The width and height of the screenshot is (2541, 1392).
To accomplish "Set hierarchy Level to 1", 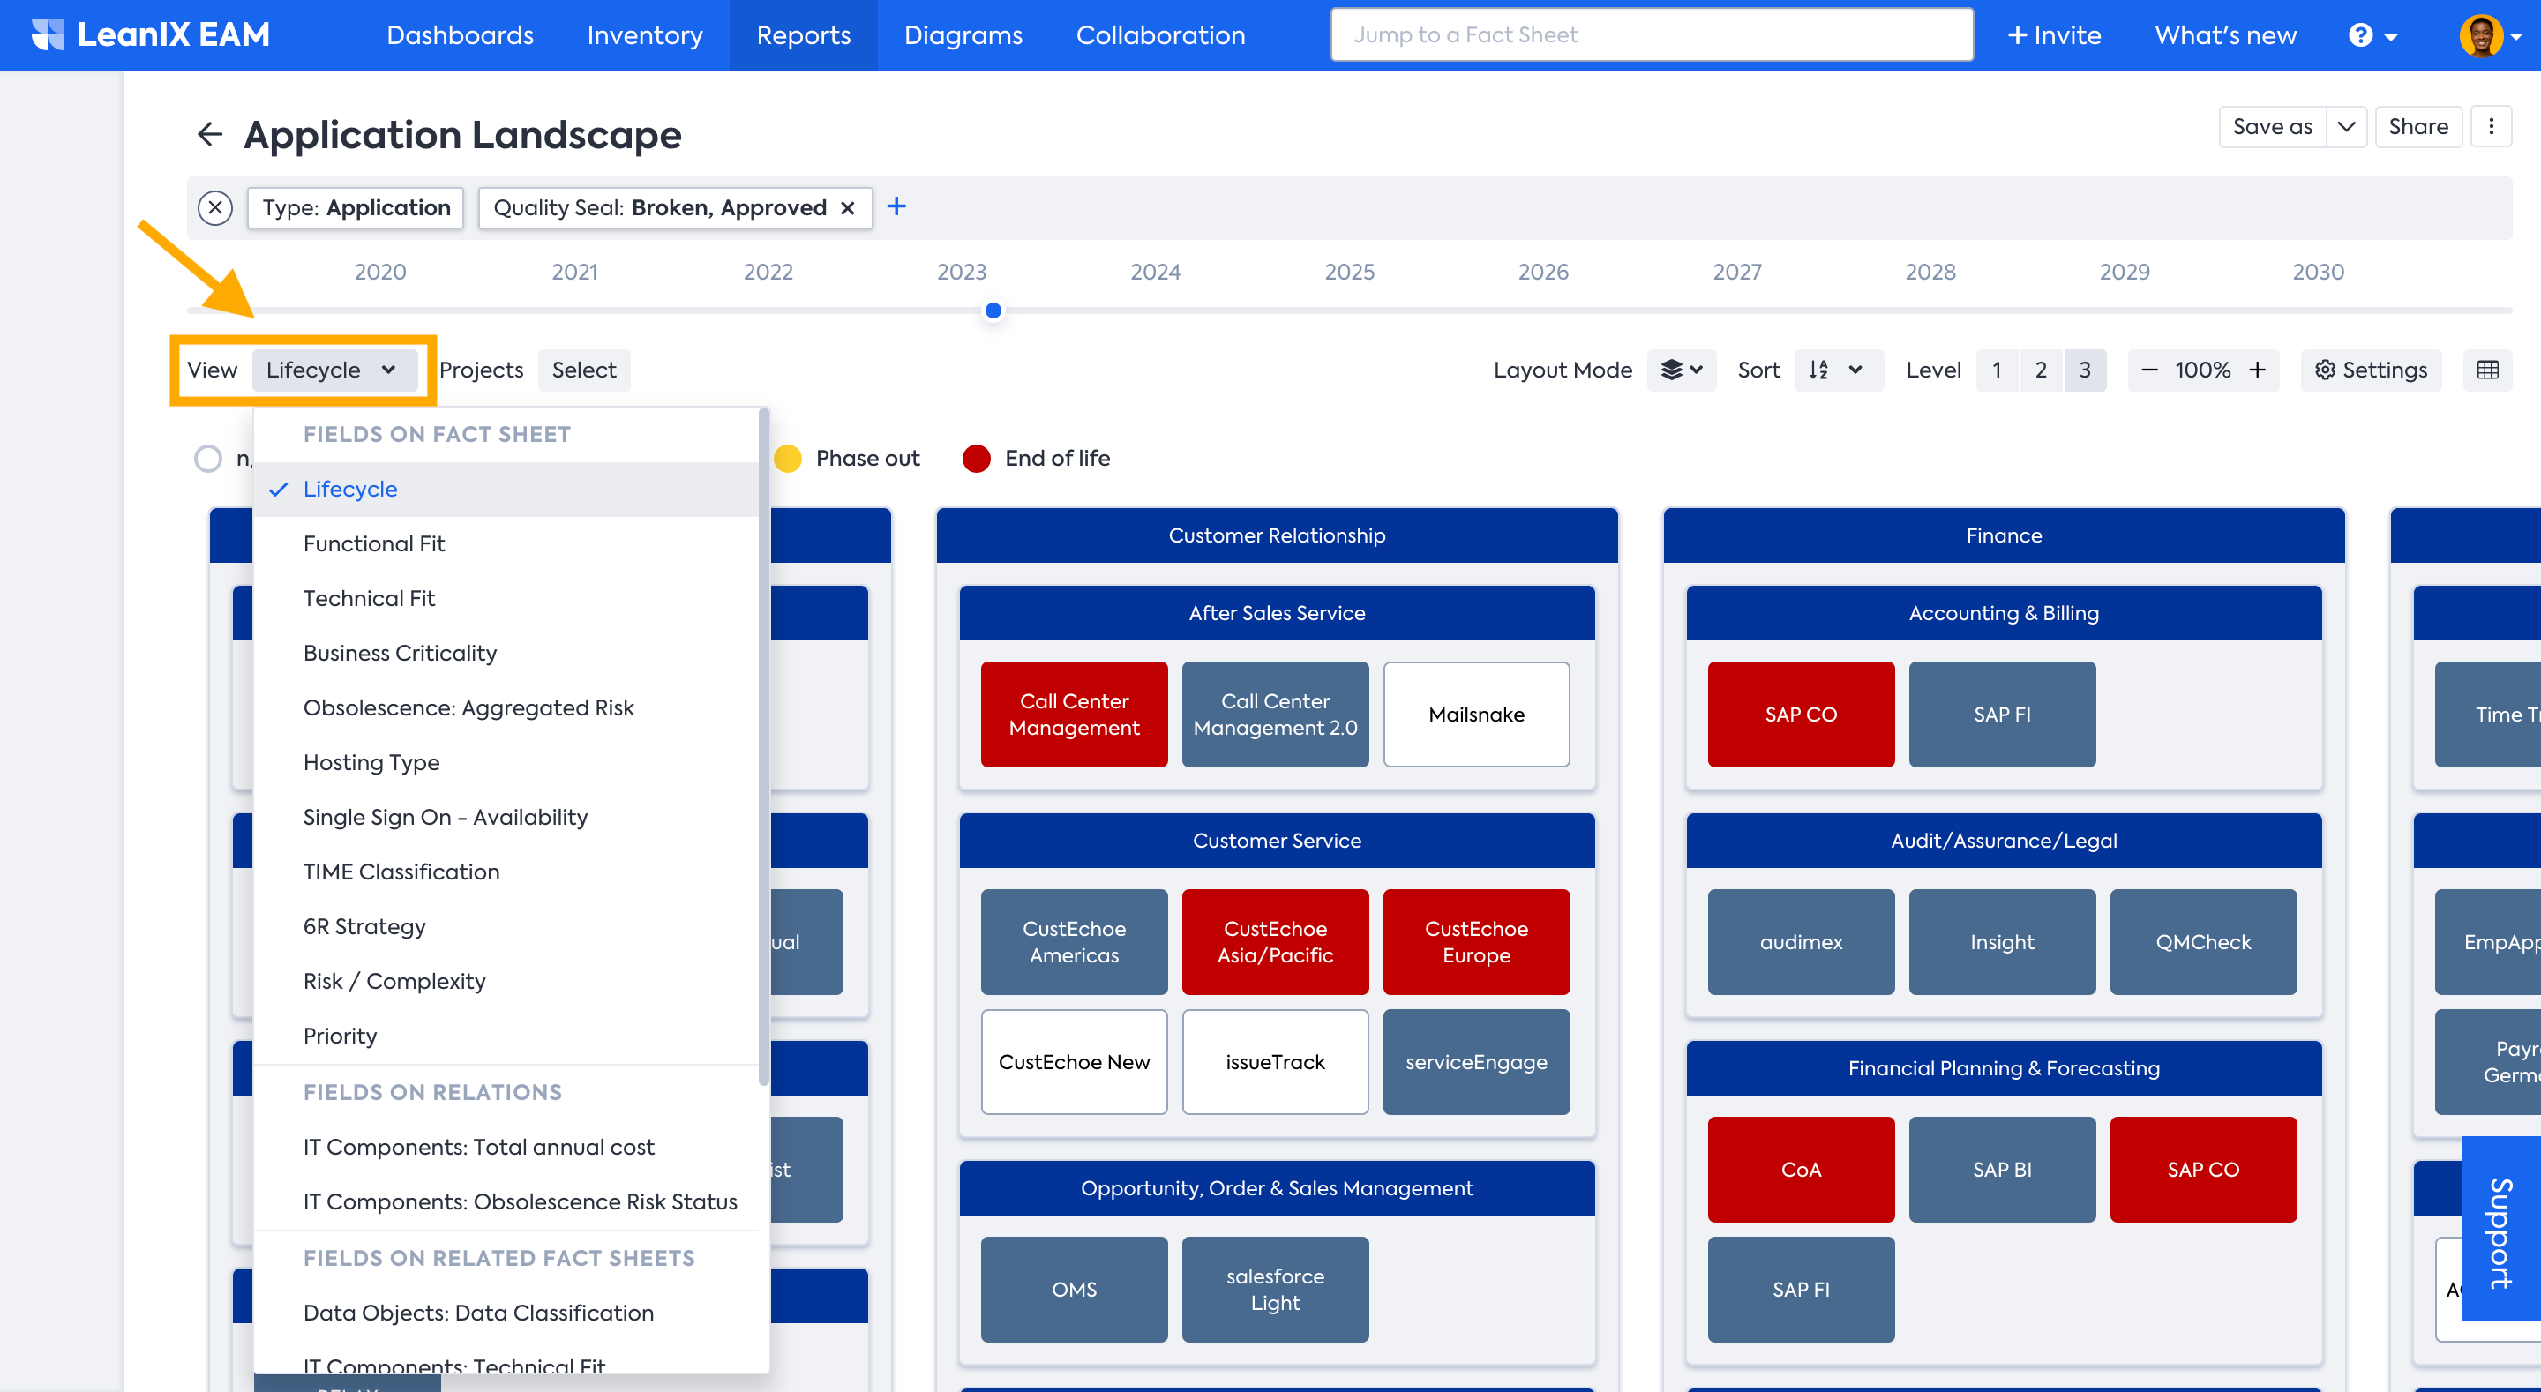I will [x=1997, y=370].
